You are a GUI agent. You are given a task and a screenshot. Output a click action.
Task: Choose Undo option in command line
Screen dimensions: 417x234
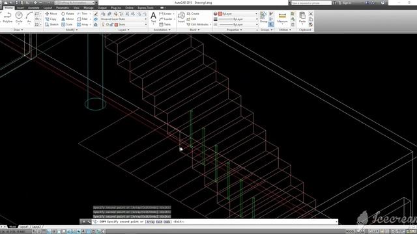pyautogui.click(x=167, y=222)
